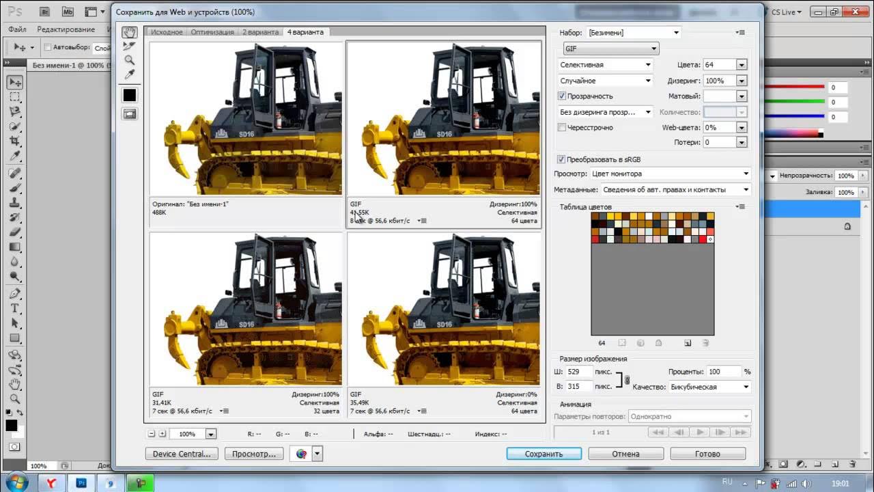Switch to the 2 варианта tab
Viewport: 874px width, 492px height.
click(x=260, y=32)
